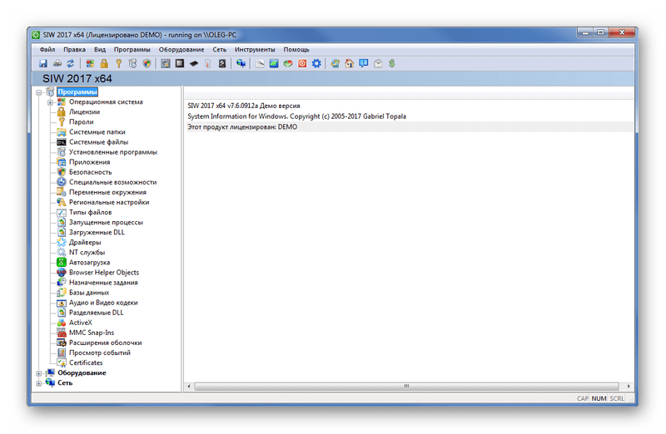Image resolution: width=666 pixels, height=434 pixels.
Task: Click the house home page toolbar icon
Action: pos(349,64)
